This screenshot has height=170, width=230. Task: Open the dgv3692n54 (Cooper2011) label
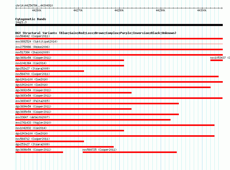click(x=33, y=90)
